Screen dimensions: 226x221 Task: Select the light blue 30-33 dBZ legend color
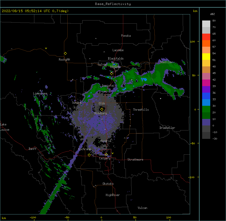point(206,102)
